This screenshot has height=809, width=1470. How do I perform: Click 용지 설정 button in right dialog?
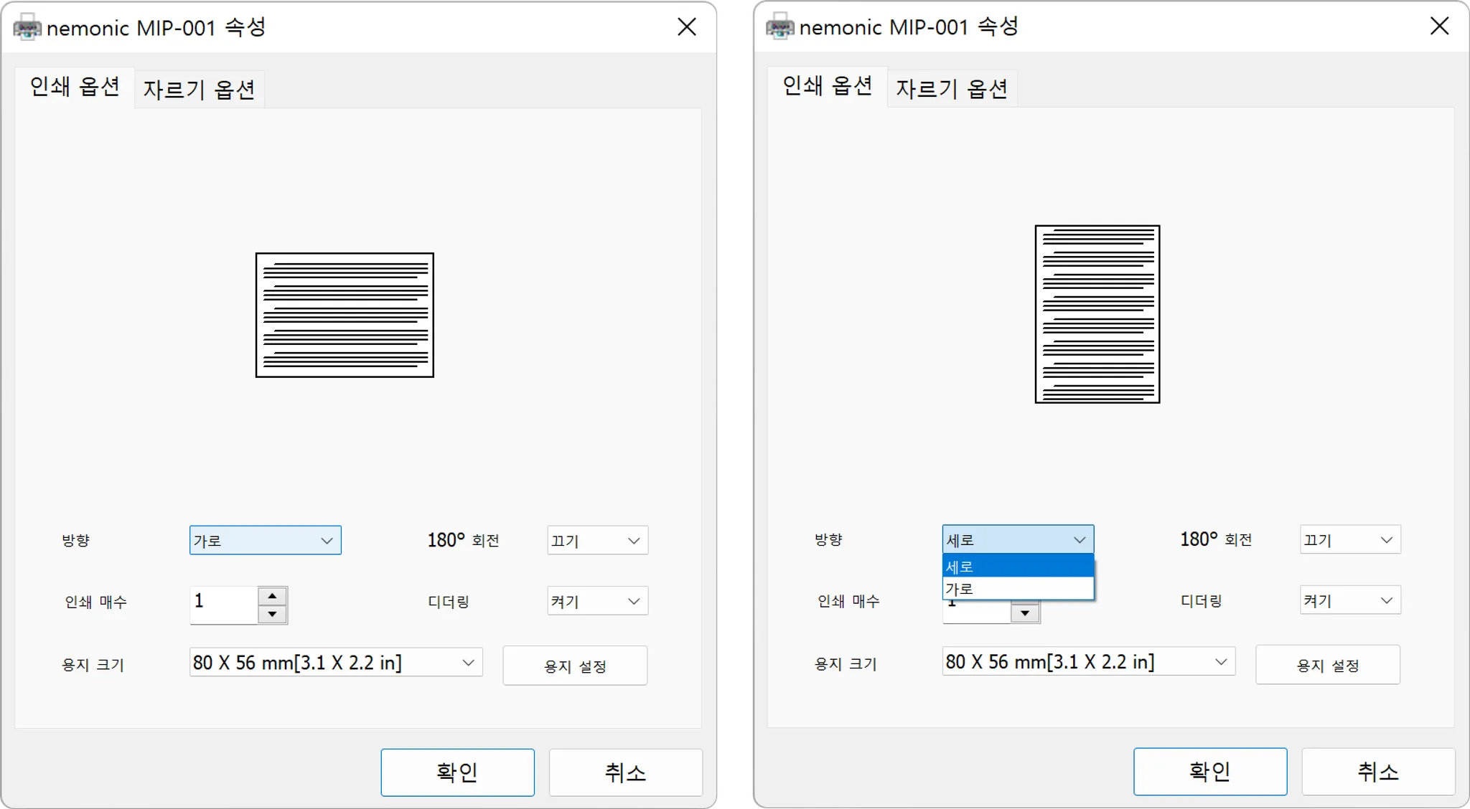point(1327,665)
